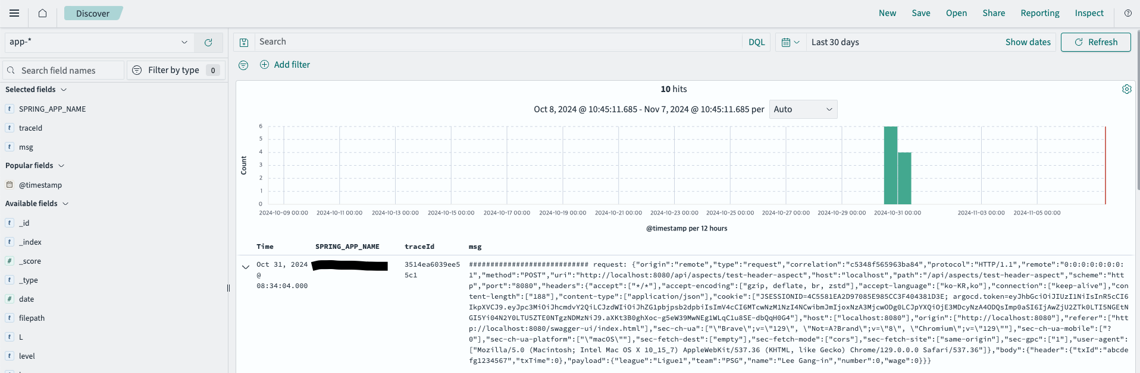Open Filter by type menu

tap(176, 70)
